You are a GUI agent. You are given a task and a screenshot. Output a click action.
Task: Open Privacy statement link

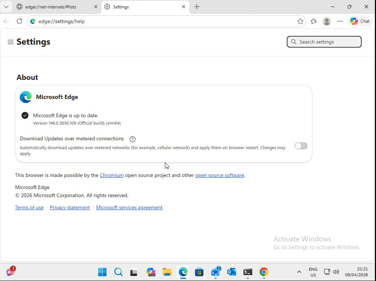pos(70,208)
